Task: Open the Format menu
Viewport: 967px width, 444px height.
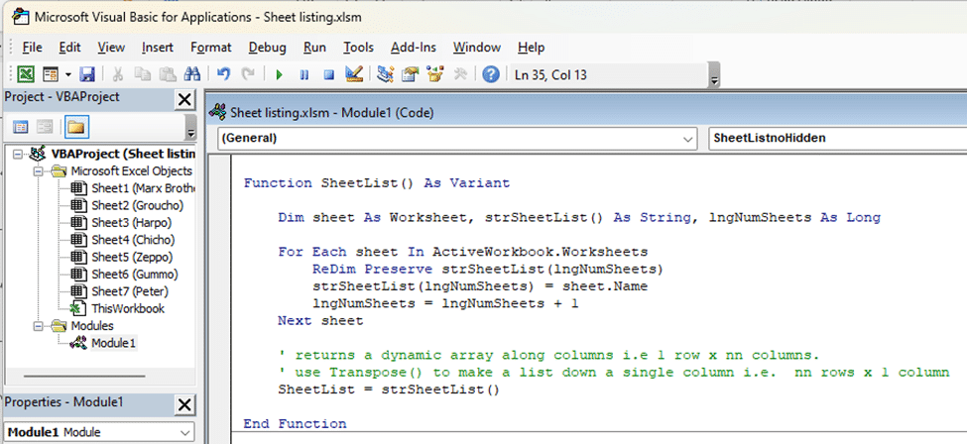Action: 211,48
